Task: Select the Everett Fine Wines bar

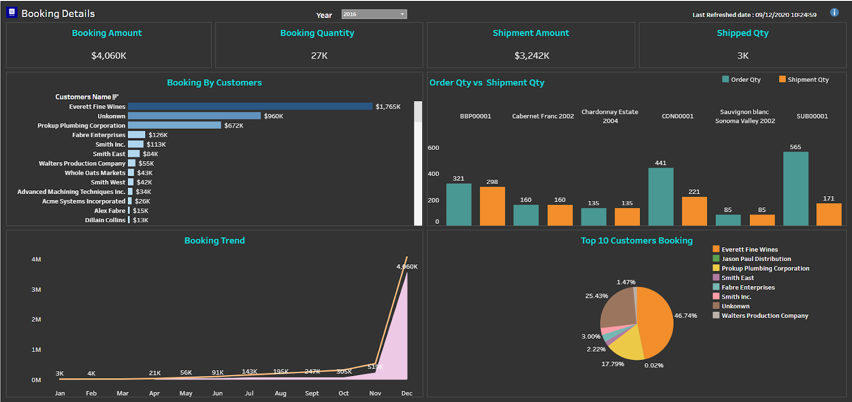Action: pyautogui.click(x=250, y=106)
